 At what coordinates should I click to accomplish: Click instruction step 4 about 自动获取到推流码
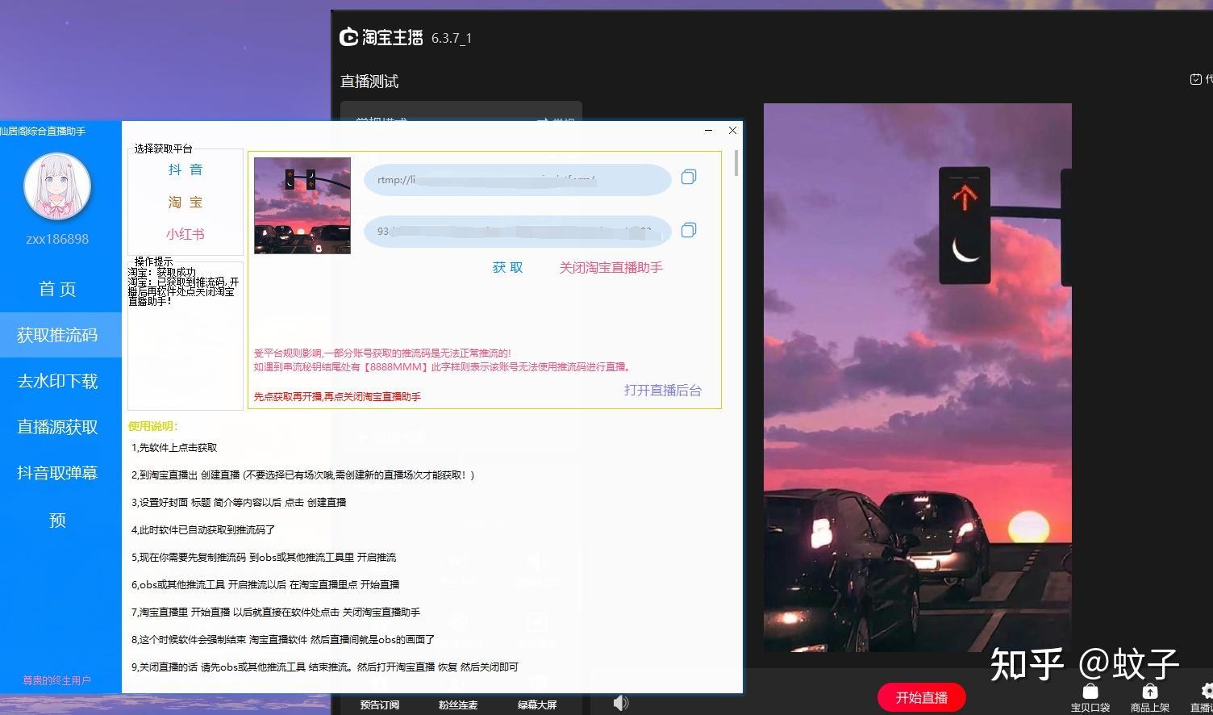[203, 529]
